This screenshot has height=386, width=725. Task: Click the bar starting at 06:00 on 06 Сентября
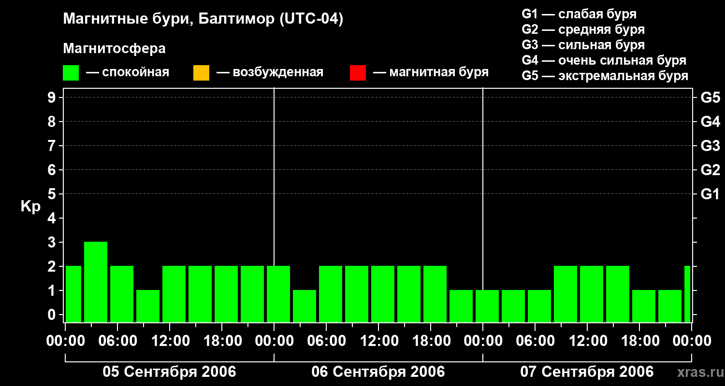pyautogui.click(x=331, y=294)
